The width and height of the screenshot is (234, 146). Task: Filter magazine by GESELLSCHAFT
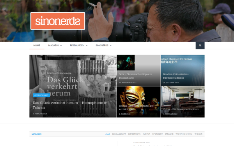pyautogui.click(x=119, y=134)
